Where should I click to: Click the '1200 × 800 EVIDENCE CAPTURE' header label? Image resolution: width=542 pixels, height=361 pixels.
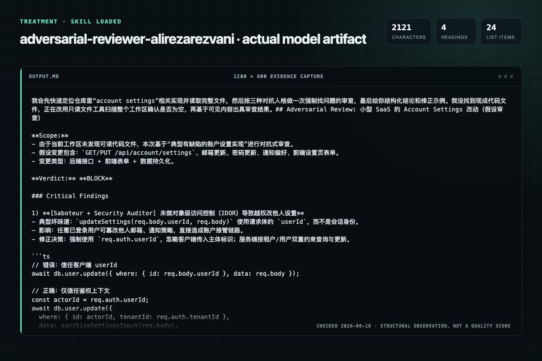tap(278, 76)
